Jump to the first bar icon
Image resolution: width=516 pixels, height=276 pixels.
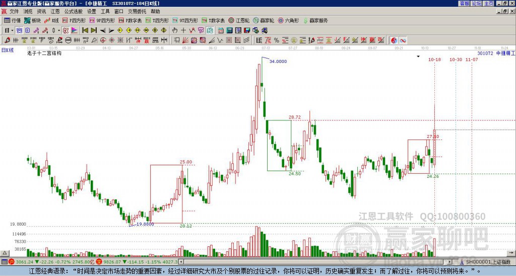(85, 30)
